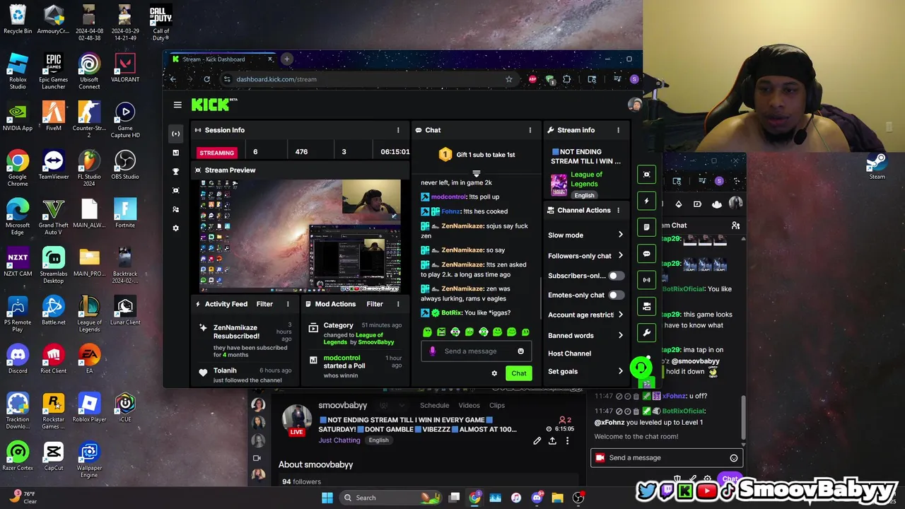Expand the Slow mode option
This screenshot has width=905, height=509.
tap(586, 235)
